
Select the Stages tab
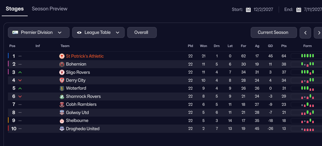(x=15, y=9)
